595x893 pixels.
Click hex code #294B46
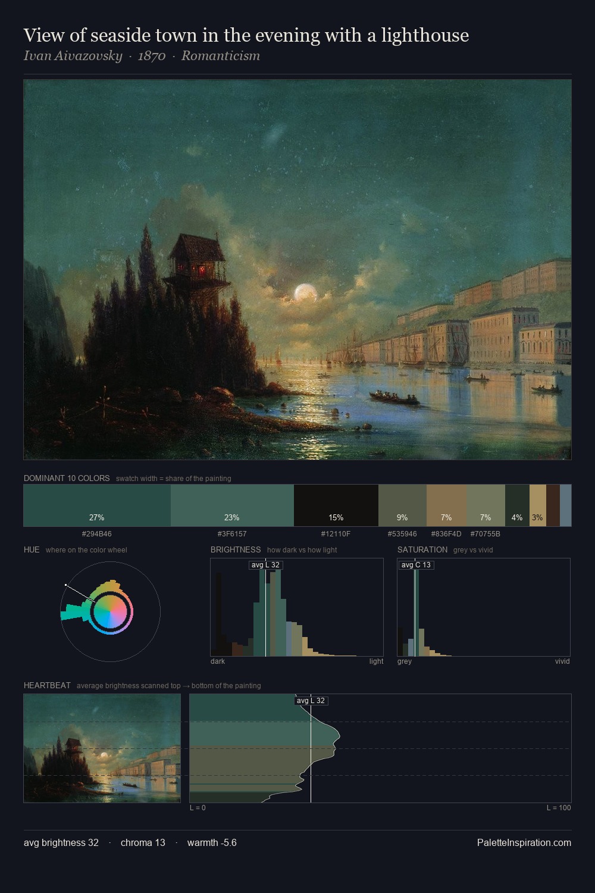coord(97,534)
